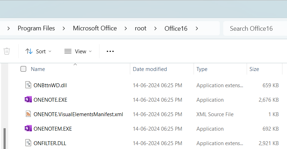Click the Delete trash can icon

[7, 51]
